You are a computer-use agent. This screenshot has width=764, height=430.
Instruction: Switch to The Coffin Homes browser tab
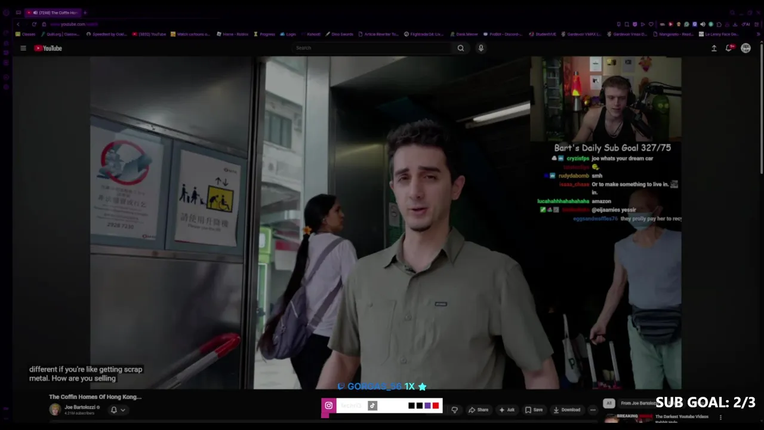(x=53, y=13)
